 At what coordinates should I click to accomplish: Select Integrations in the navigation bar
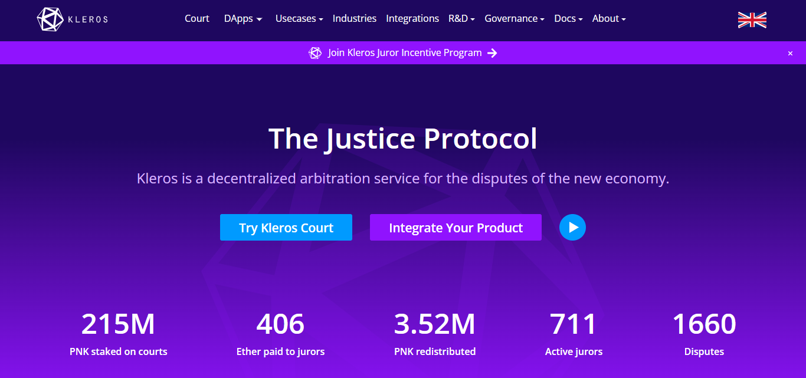(x=412, y=19)
